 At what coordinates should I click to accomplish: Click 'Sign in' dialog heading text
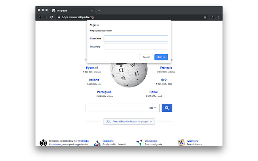pos(94,25)
